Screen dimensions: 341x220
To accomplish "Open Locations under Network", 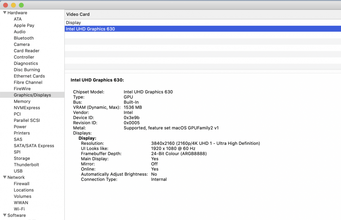I will [x=24, y=190].
